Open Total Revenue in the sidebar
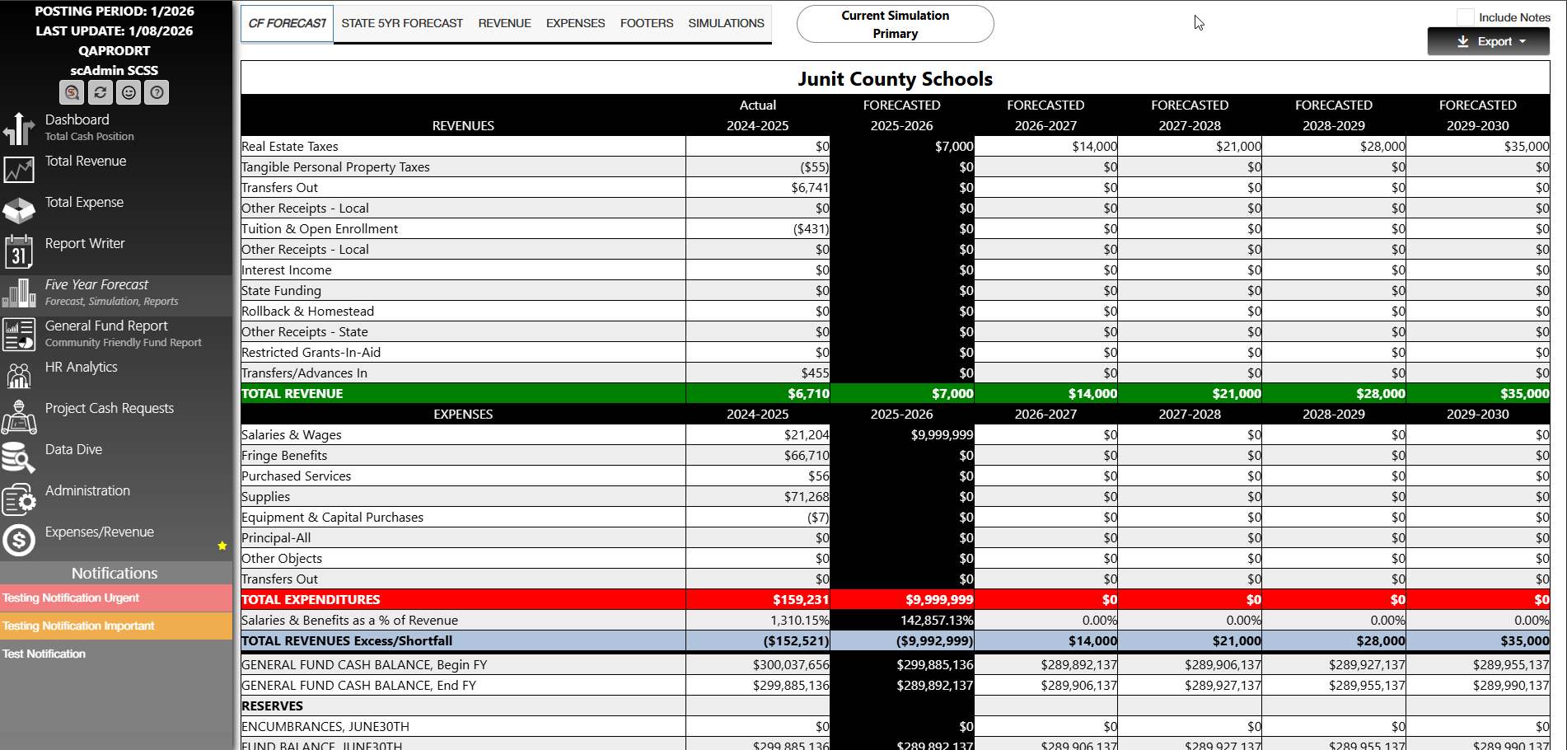The width and height of the screenshot is (1567, 750). click(x=86, y=161)
